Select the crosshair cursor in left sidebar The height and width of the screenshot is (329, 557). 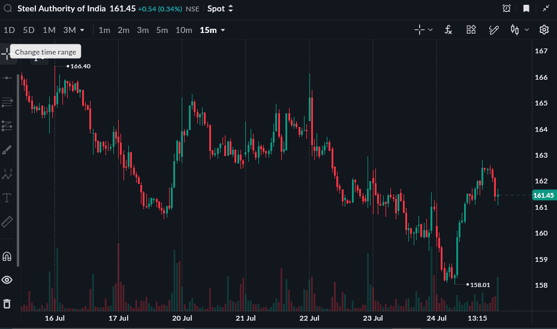[x=5, y=55]
